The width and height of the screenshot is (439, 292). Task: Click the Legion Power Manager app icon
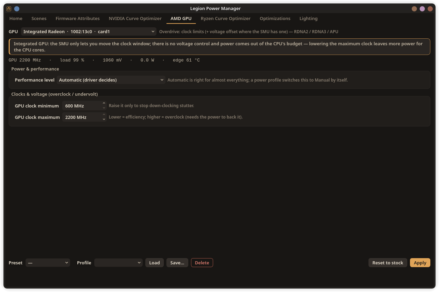(x=9, y=9)
